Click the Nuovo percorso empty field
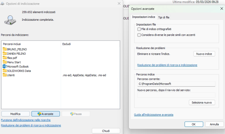 click(x=176, y=95)
